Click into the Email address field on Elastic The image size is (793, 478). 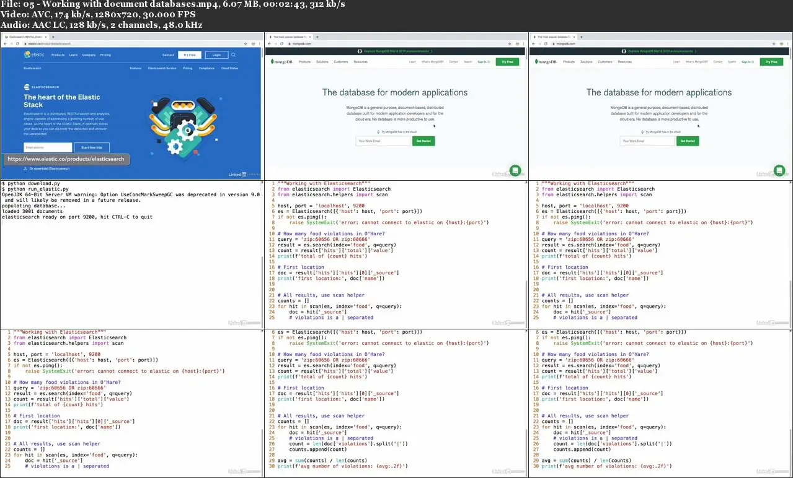pyautogui.click(x=48, y=147)
